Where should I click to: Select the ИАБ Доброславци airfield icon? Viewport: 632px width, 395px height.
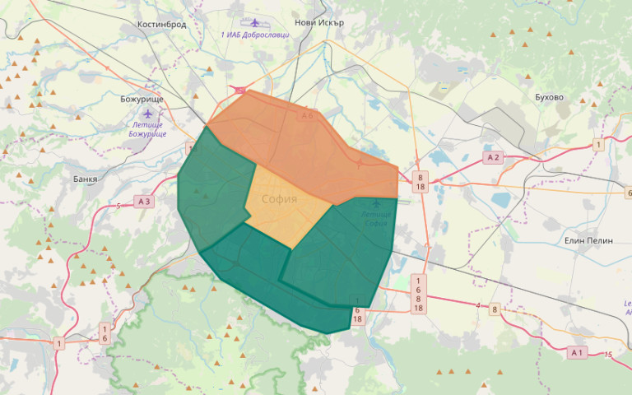(x=254, y=22)
